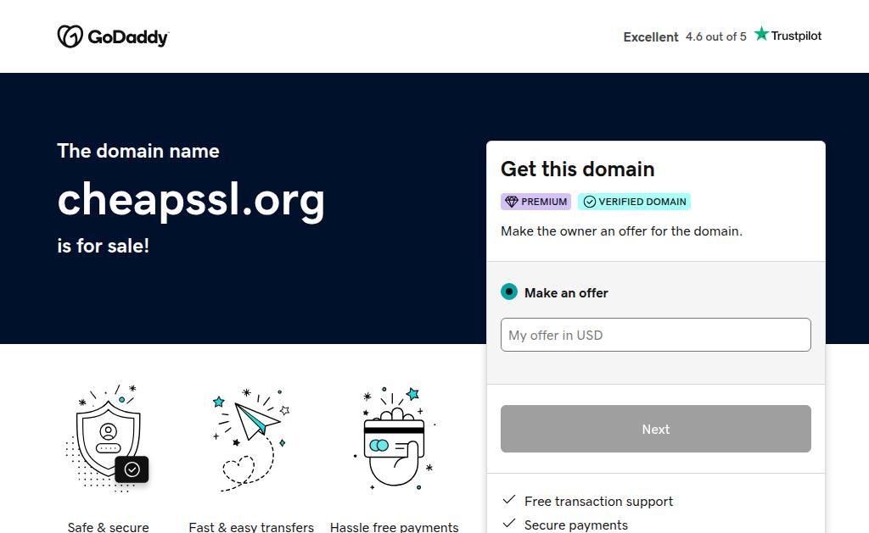This screenshot has width=869, height=533.
Task: Click the Trustpilot star logo
Action: coord(761,34)
